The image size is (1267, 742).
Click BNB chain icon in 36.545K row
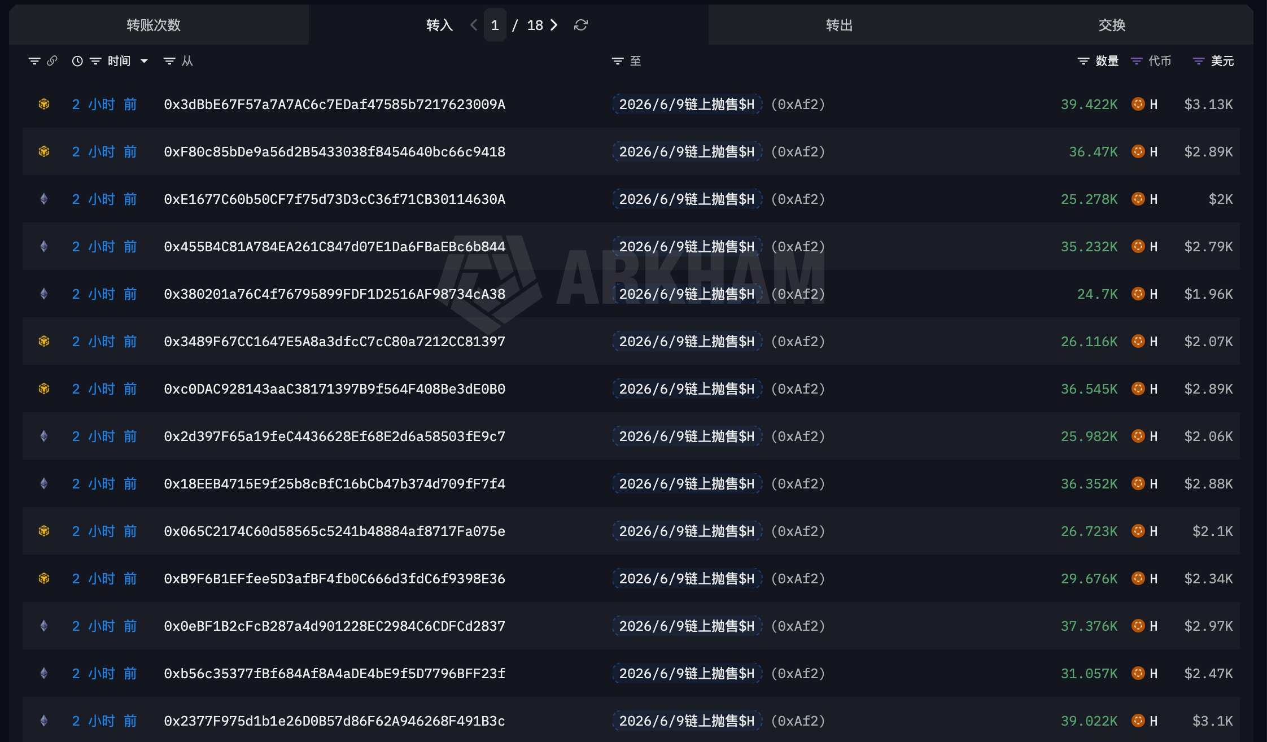click(44, 389)
